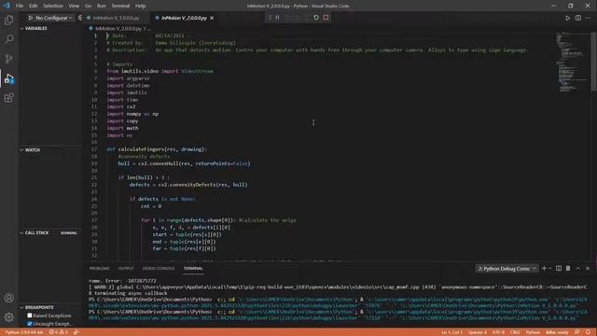Open the Manage gear icon
This screenshot has height=336, width=597.
point(8,317)
